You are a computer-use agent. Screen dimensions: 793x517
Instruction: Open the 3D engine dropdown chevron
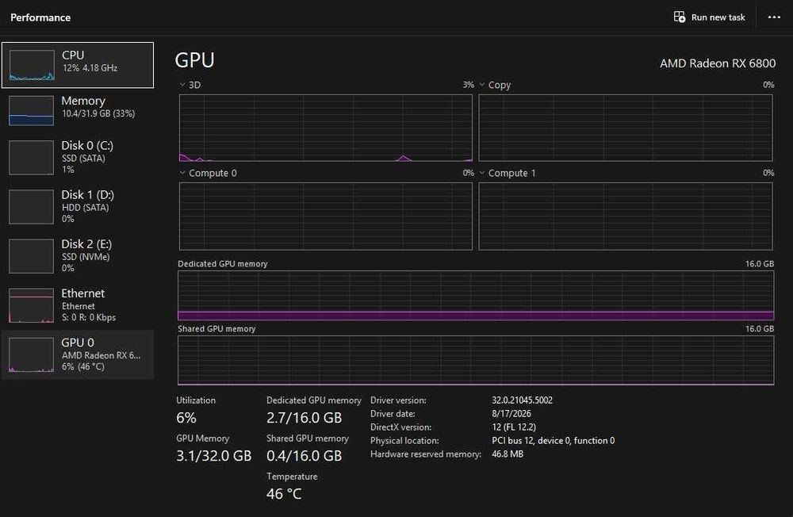pyautogui.click(x=182, y=85)
